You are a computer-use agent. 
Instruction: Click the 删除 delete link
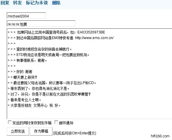(x=56, y=3)
